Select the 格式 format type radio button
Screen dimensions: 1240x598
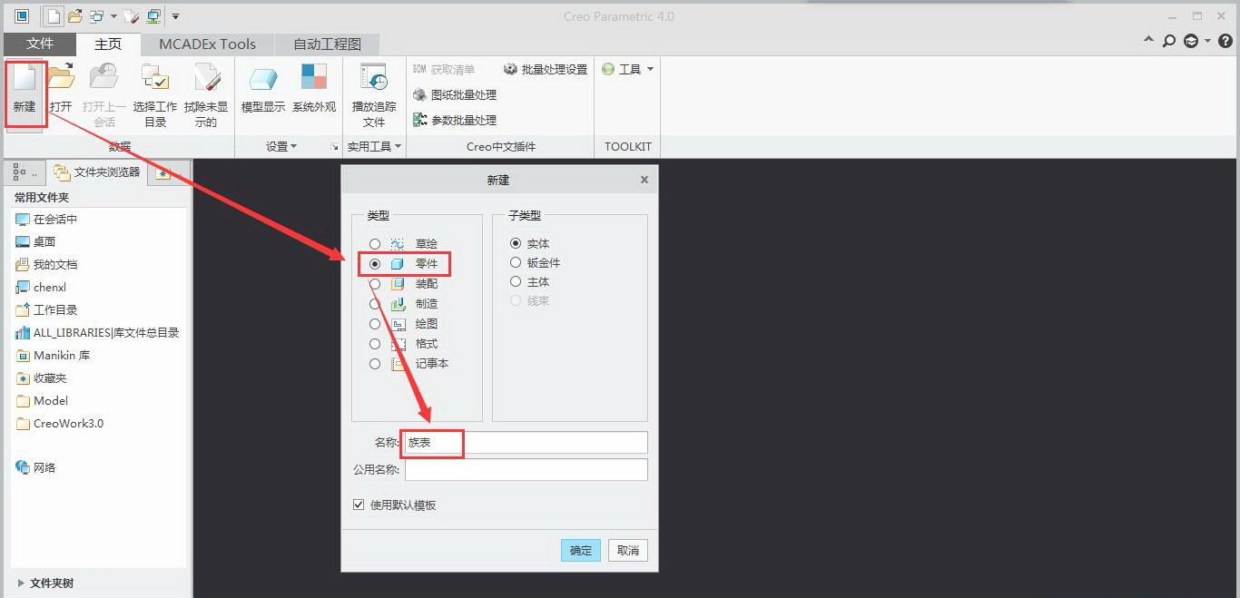coord(375,344)
